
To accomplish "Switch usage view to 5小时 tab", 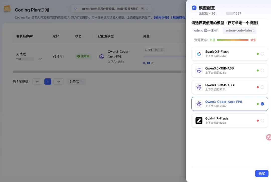I will pyautogui.click(x=148, y=50).
